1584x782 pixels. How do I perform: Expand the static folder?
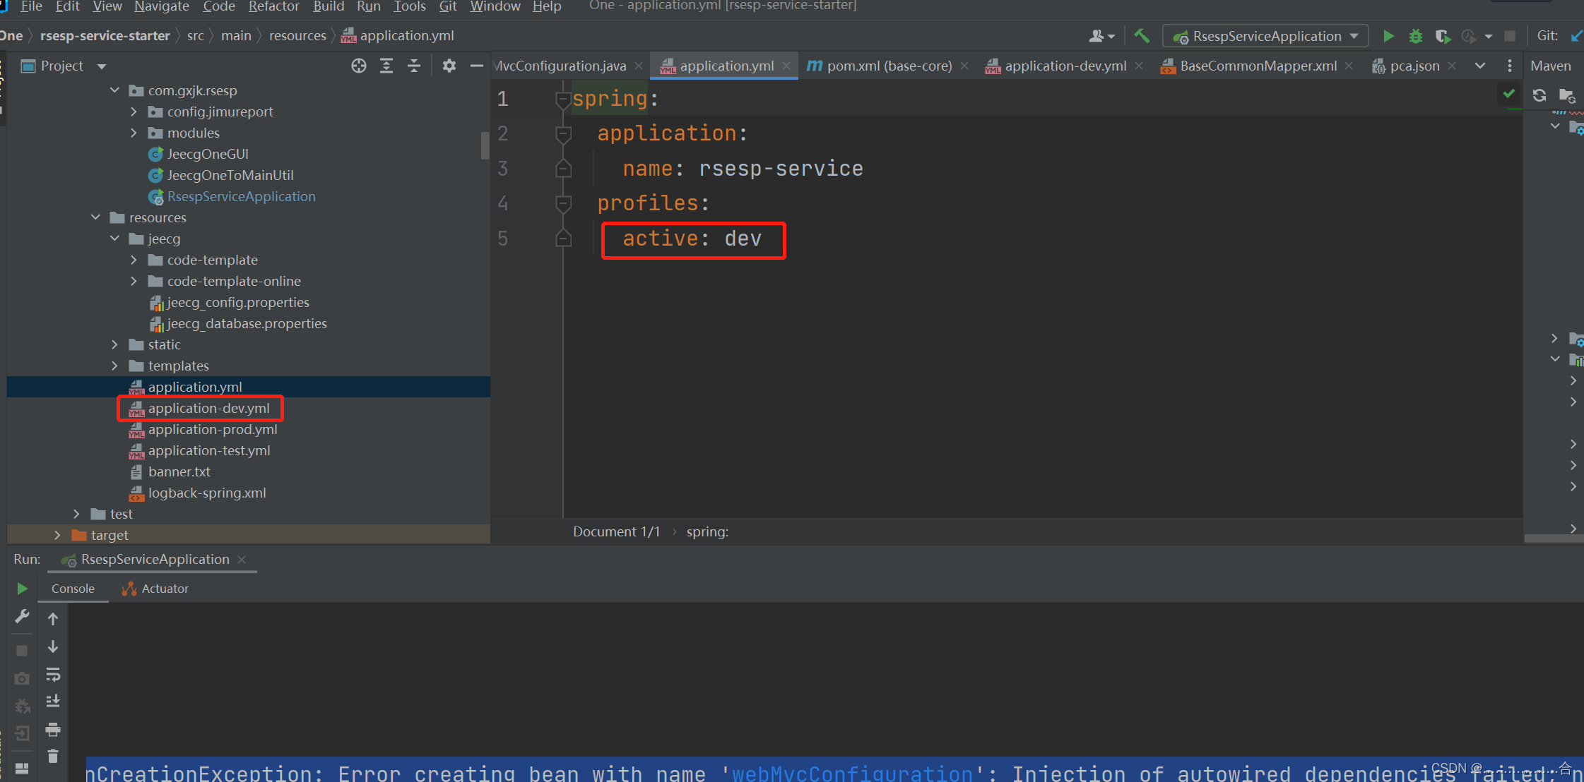[114, 344]
